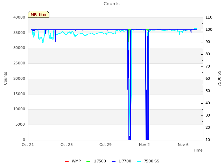Toggle 7500 SS series in legend
224x168 pixels.
pyautogui.click(x=148, y=161)
